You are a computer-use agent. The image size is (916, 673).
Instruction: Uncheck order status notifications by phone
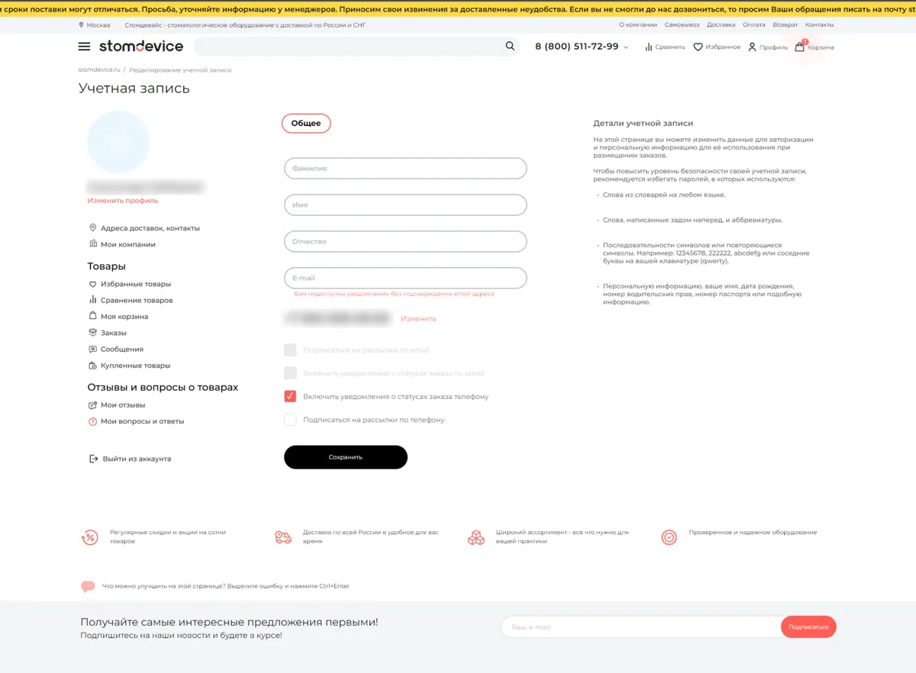pos(290,396)
